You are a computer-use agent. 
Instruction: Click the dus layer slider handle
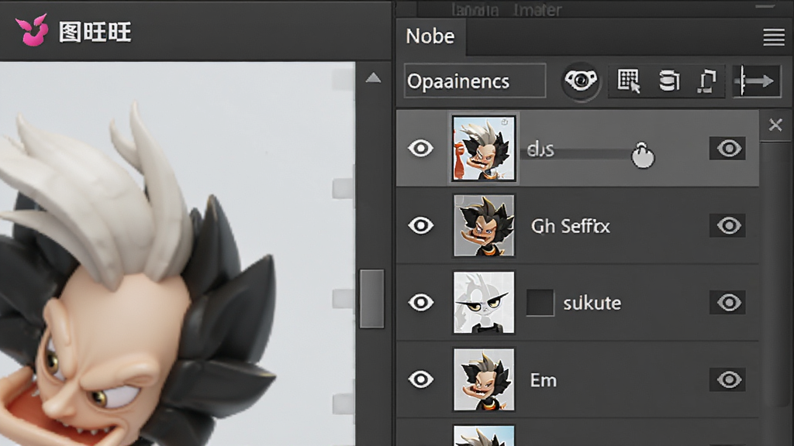pyautogui.click(x=643, y=155)
